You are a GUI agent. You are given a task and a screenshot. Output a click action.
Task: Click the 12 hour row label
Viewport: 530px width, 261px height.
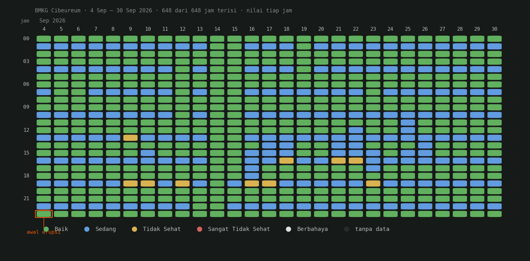(26, 130)
